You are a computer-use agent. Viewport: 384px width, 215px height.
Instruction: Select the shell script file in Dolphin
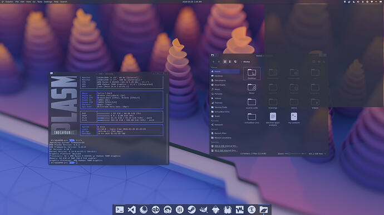(294, 117)
